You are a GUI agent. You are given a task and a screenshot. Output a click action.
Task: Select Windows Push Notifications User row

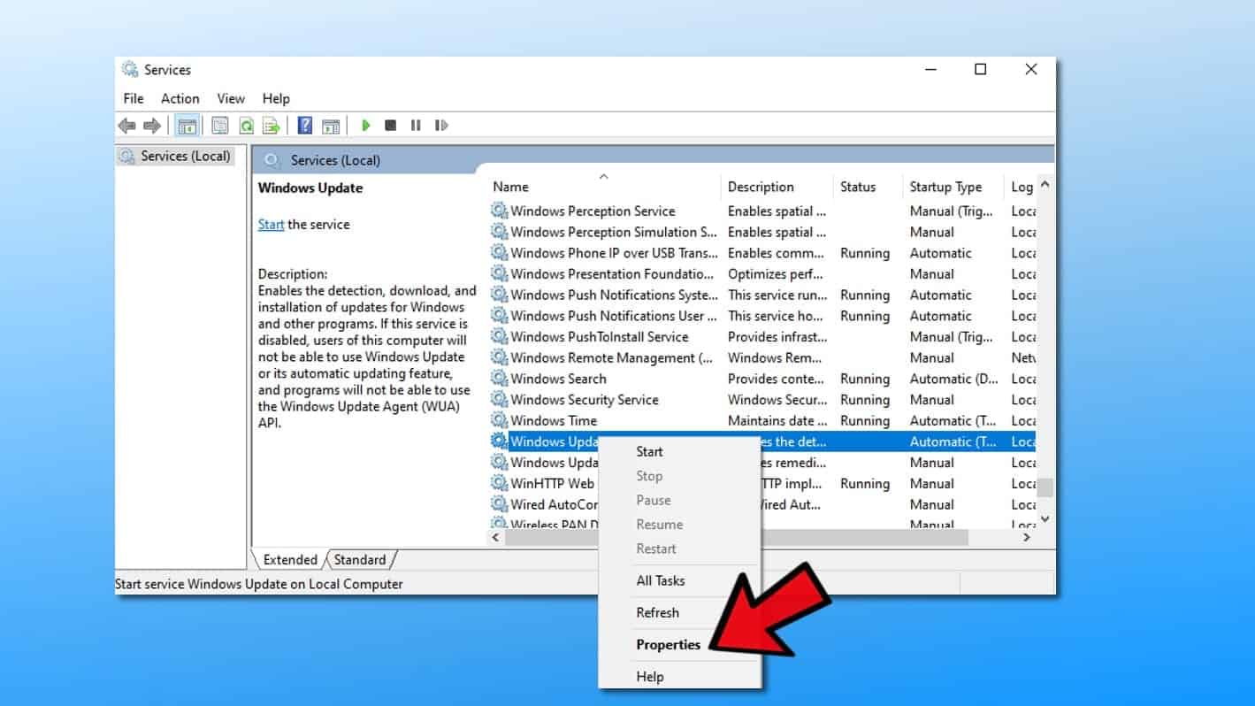tap(762, 316)
